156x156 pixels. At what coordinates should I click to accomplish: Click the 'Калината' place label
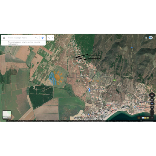point(42,94)
